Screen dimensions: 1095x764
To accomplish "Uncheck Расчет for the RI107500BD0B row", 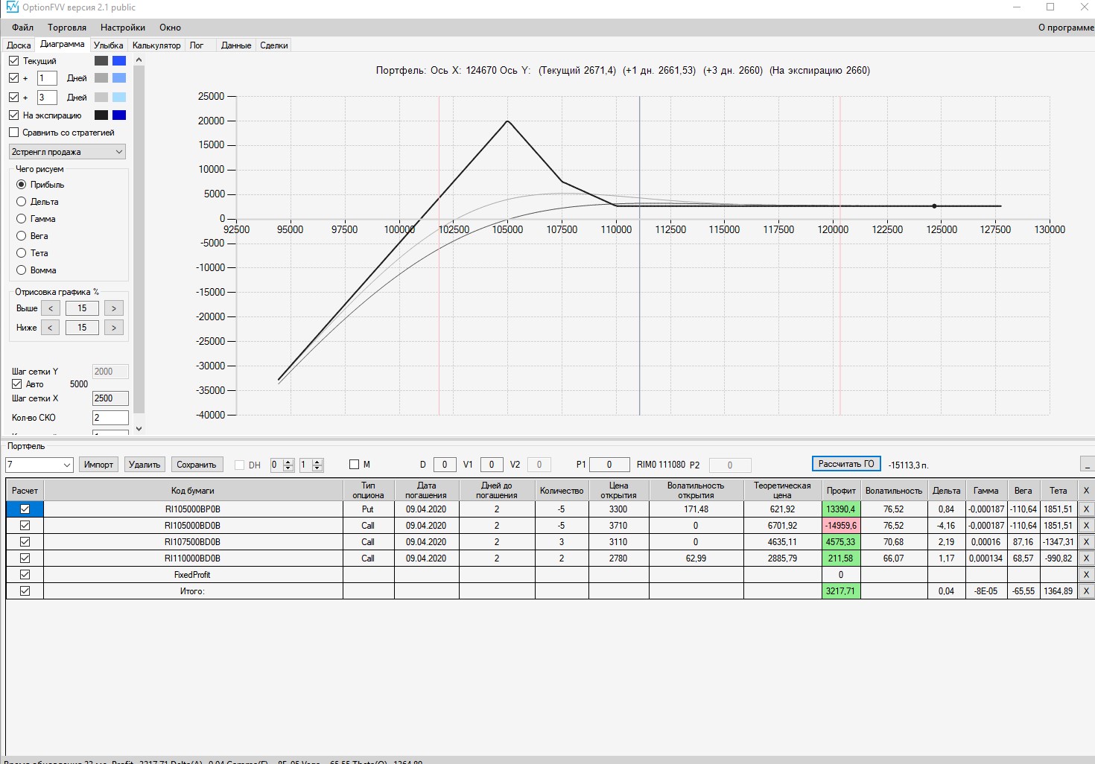I will click(x=25, y=542).
